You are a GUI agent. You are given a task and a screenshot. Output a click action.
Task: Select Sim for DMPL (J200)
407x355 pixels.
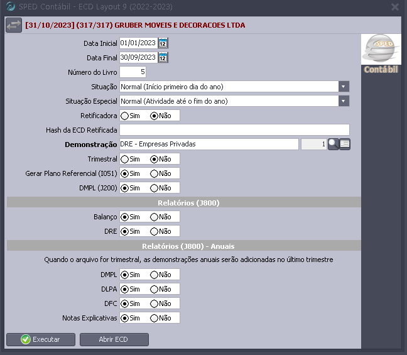point(130,188)
